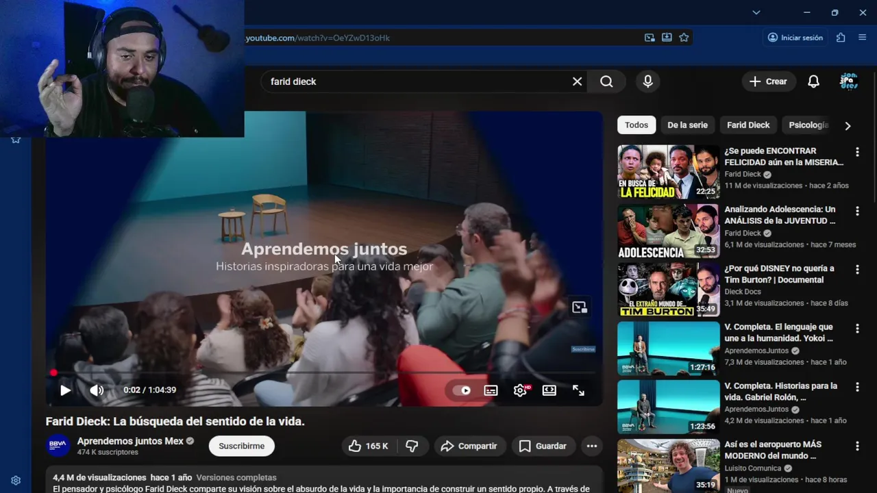Screen dimensions: 877x493
Task: Open BBVA channel avatar
Action: [58, 446]
